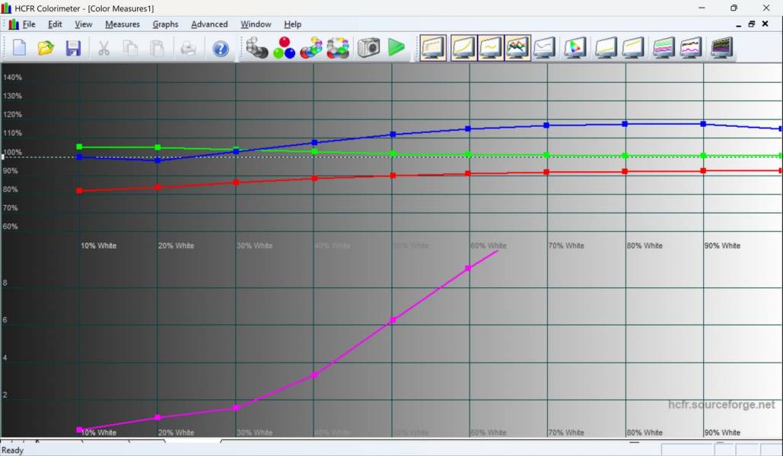
Task: Click the camera icon in toolbar
Action: point(368,49)
